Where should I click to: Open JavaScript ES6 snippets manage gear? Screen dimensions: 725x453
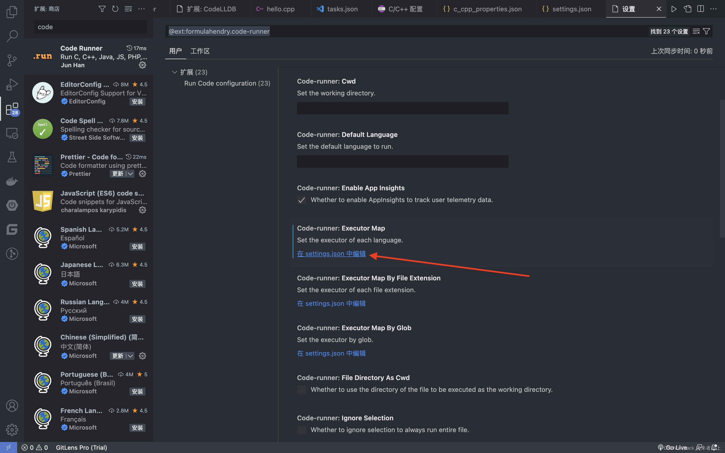click(x=142, y=210)
